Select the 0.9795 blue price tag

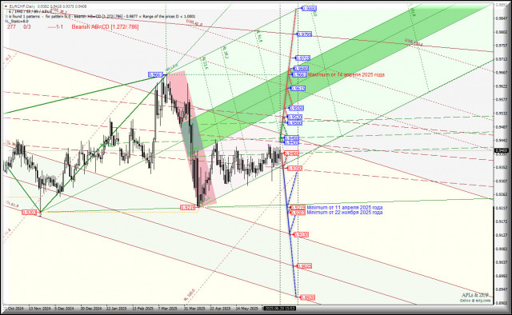pos(304,34)
